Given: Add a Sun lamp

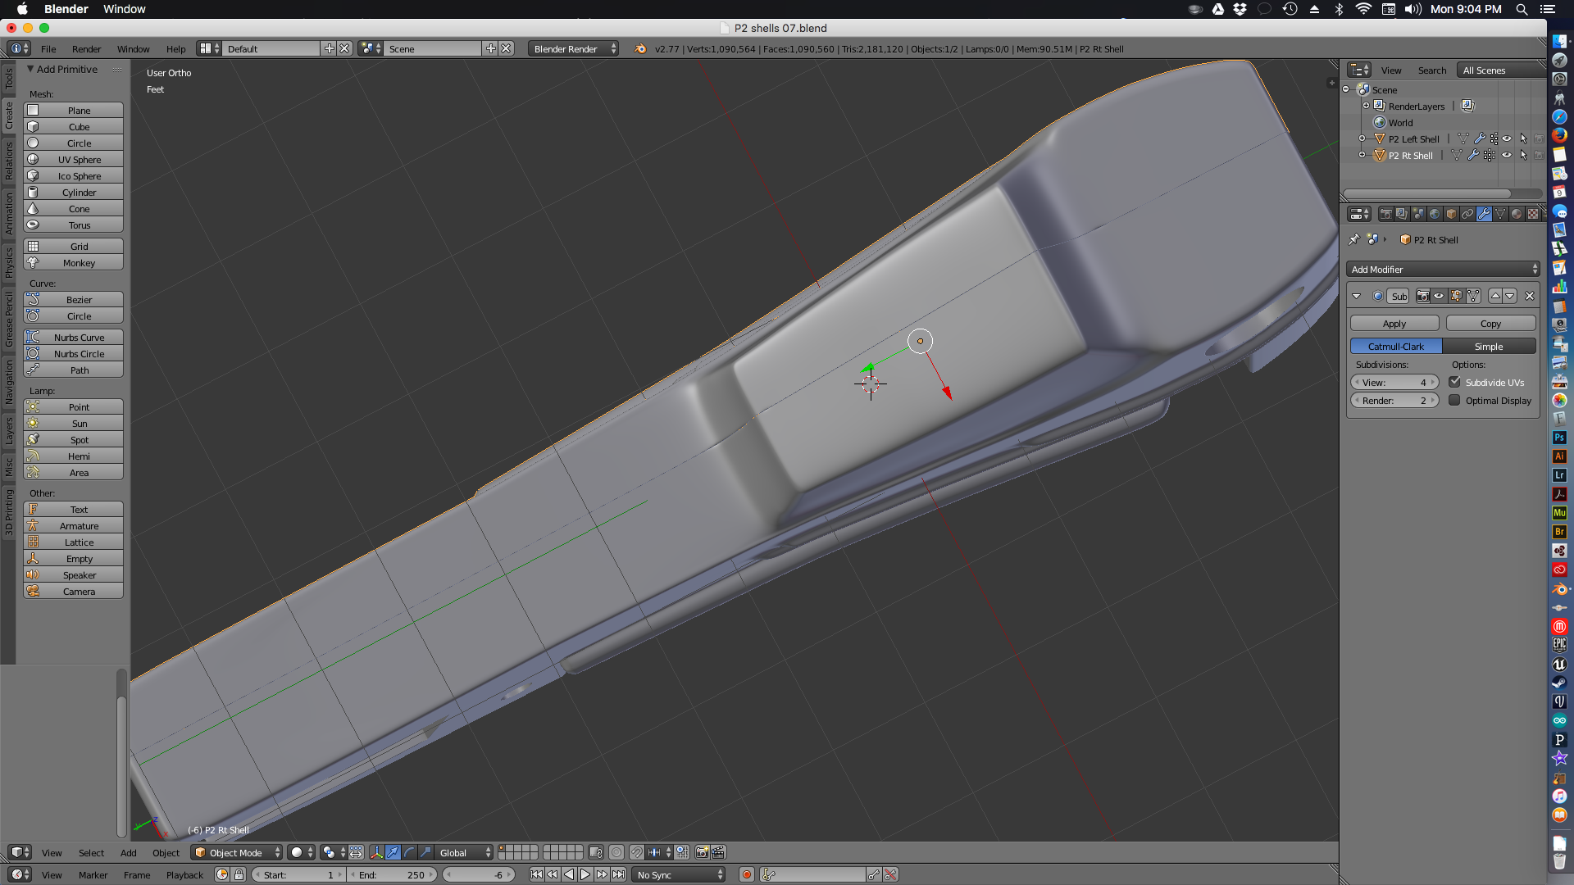Looking at the screenshot, I should tap(73, 424).
